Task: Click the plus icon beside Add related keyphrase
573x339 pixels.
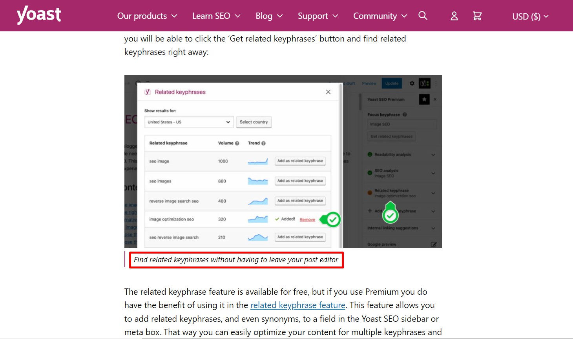Action: pos(369,211)
